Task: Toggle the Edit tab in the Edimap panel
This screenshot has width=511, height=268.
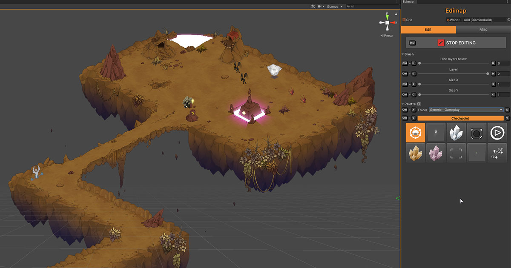Action: (x=428, y=29)
